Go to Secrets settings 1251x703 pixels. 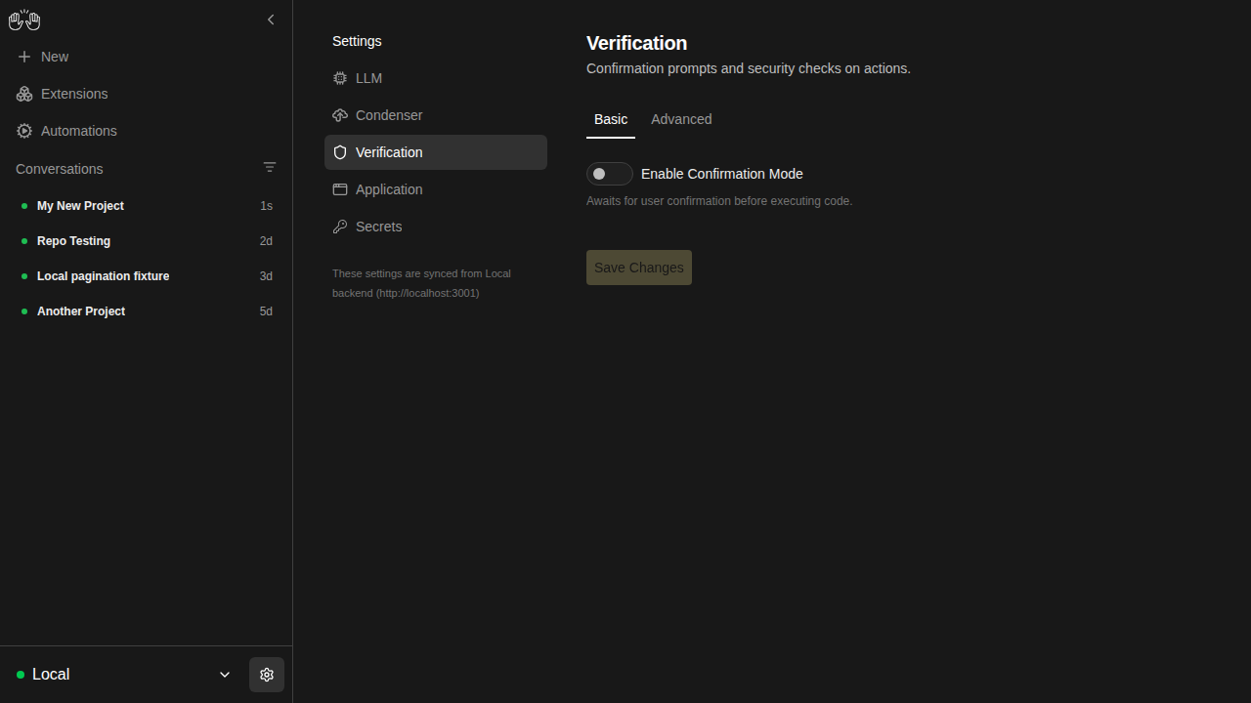pyautogui.click(x=436, y=227)
